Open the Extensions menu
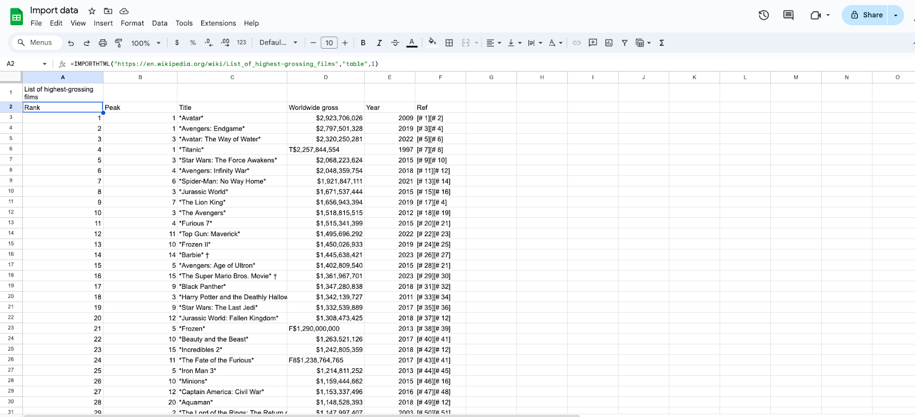Viewport: 915px width, 417px height. 218,23
